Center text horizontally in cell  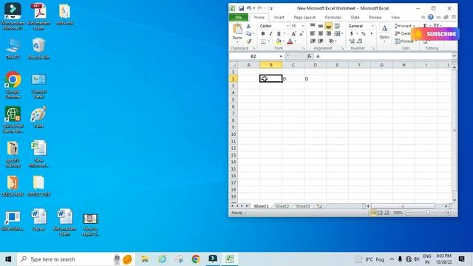[321, 34]
